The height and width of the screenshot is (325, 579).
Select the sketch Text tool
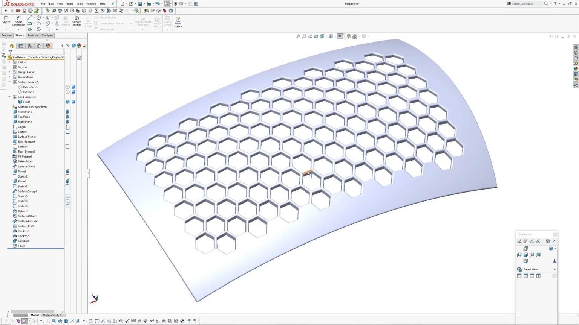57,23
